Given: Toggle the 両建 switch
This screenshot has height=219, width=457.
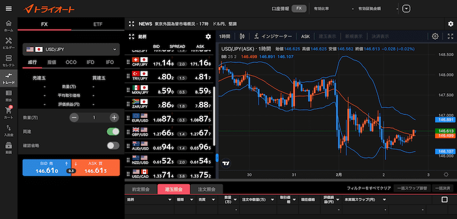Looking at the screenshot, I should coord(113,132).
